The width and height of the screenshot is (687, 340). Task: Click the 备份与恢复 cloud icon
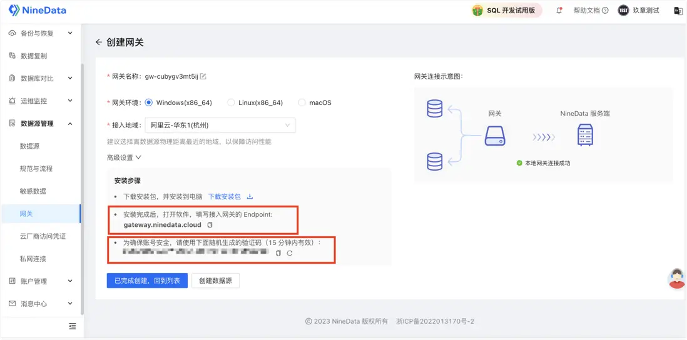(13, 33)
